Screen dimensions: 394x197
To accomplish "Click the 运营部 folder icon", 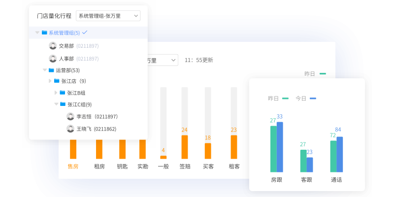I will point(51,70).
